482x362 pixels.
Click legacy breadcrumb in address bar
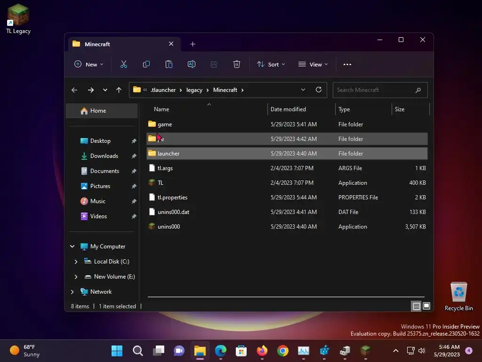pos(194,90)
